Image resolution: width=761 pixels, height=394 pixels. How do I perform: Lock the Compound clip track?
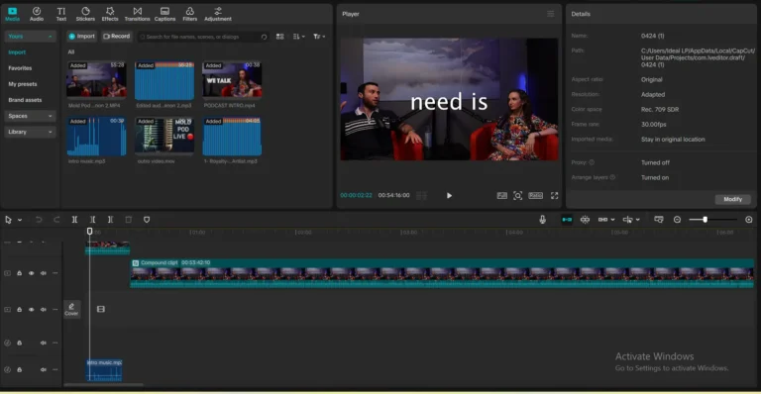pos(20,273)
